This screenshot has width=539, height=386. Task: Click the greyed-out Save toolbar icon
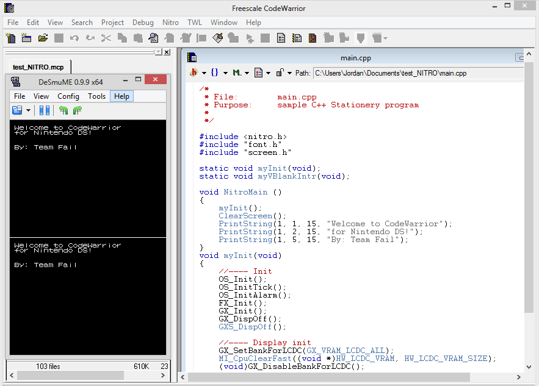[x=59, y=38]
